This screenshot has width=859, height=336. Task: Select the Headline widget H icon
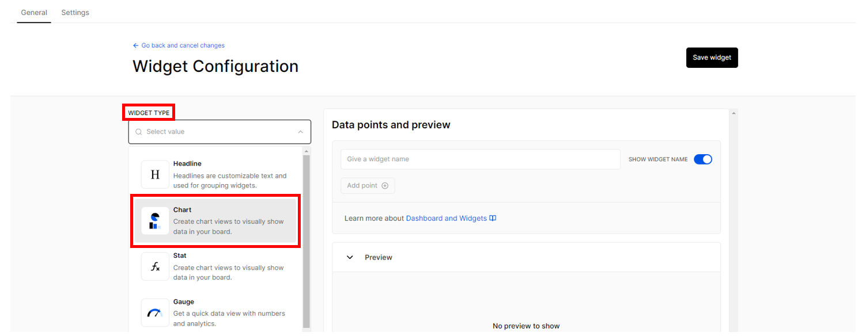coord(155,174)
